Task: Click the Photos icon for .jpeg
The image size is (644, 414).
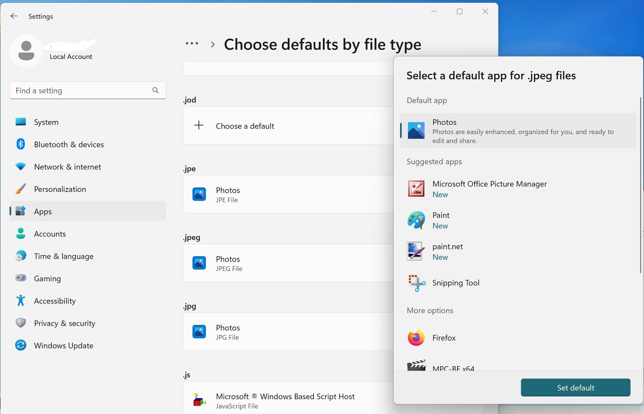Action: (x=199, y=263)
